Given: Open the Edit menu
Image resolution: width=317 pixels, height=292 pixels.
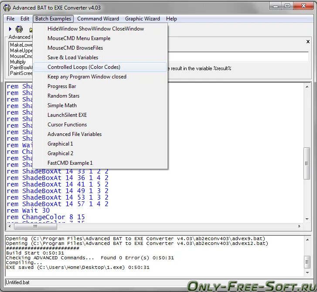Looking at the screenshot, I should [25, 19].
